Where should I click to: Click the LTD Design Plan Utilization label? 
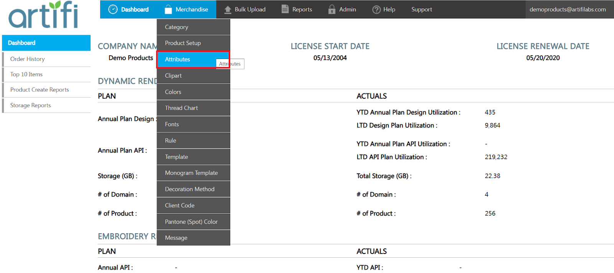[x=397, y=126]
